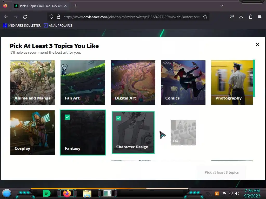Select the Fan Art topic

point(83,82)
